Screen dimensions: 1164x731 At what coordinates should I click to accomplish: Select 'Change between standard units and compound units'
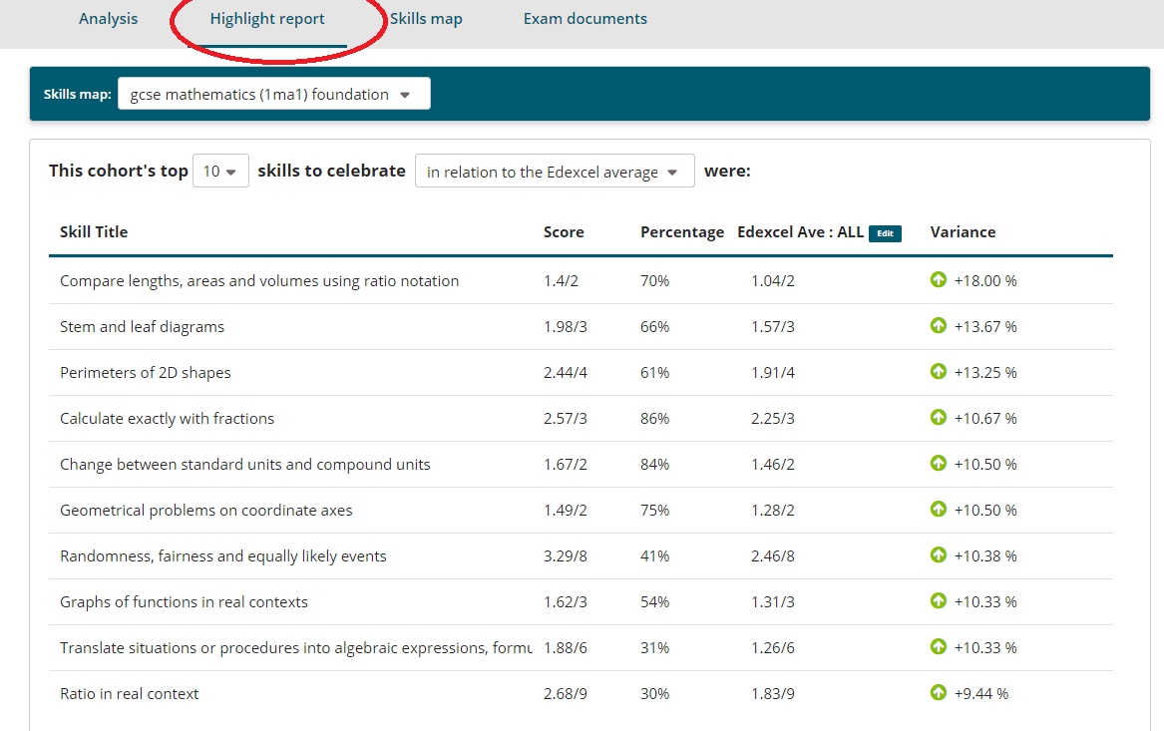245,465
